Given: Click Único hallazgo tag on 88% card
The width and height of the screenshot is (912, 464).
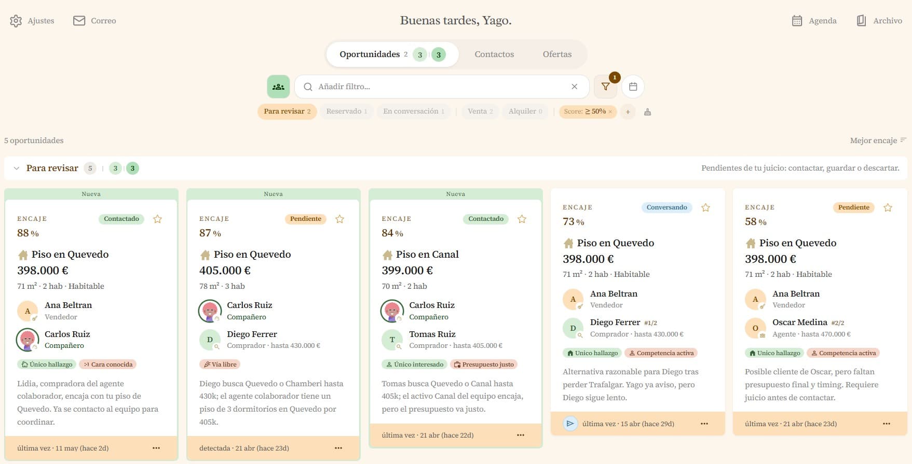Looking at the screenshot, I should point(47,364).
